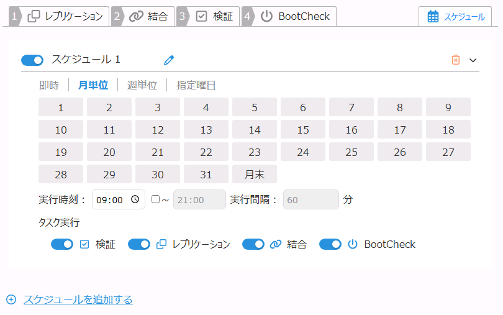Turn off the 検証 task toggle
The height and width of the screenshot is (315, 503).
pos(62,244)
